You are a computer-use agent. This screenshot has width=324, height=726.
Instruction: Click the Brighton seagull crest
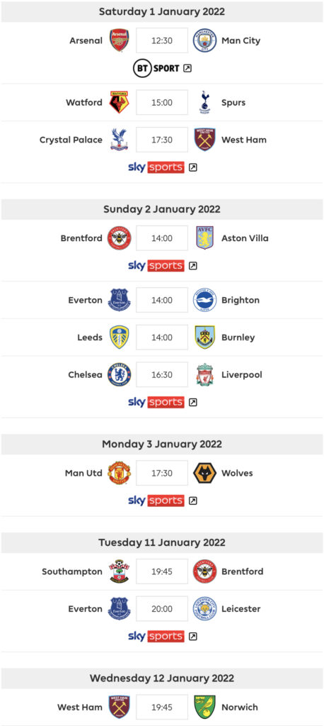pyautogui.click(x=204, y=300)
